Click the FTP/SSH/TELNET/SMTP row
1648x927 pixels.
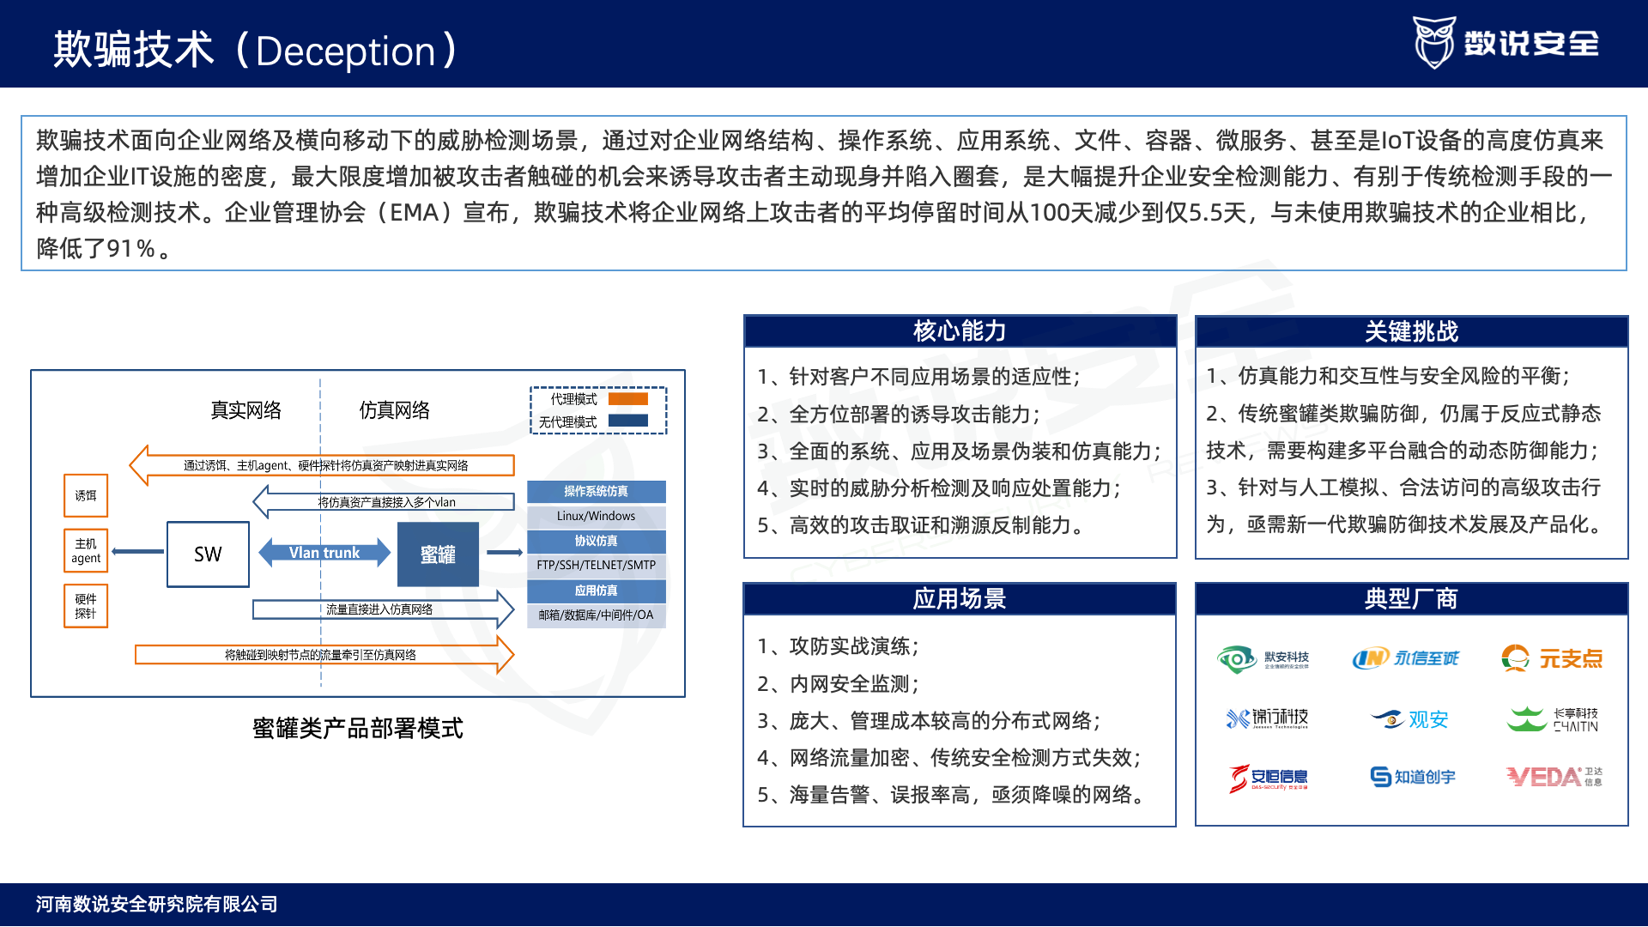coord(596,565)
